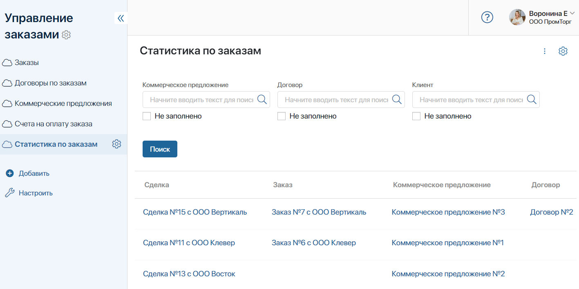Click Настроить in the sidebar
Viewport: 579px width, 289px height.
(36, 193)
